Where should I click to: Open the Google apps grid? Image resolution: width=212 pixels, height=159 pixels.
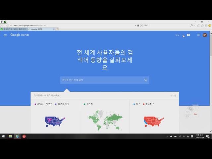click(x=198, y=35)
